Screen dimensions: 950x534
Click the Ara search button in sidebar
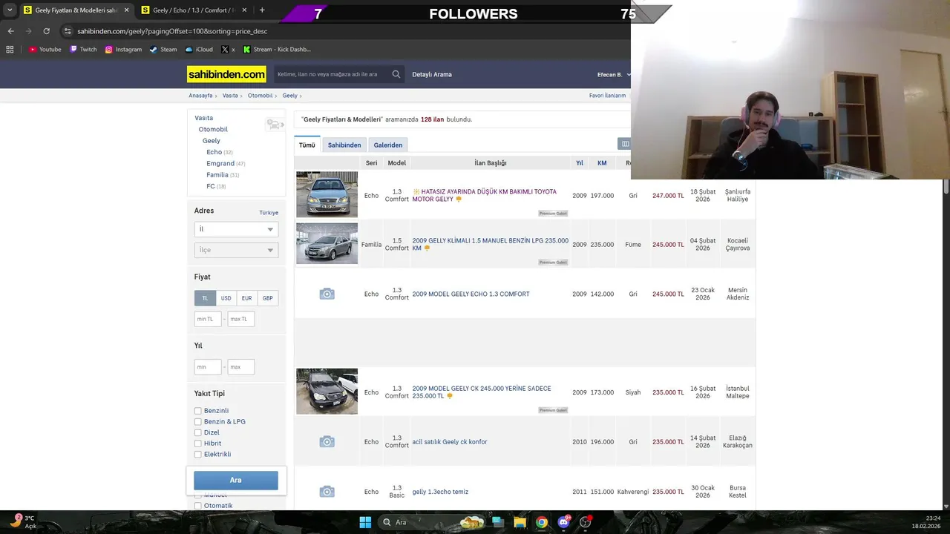click(236, 480)
